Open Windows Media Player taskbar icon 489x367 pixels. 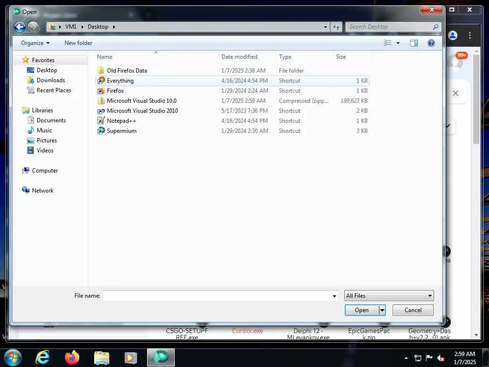[131, 357]
